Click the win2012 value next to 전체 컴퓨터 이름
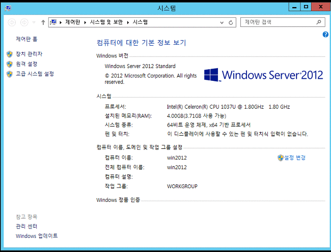 (177, 168)
